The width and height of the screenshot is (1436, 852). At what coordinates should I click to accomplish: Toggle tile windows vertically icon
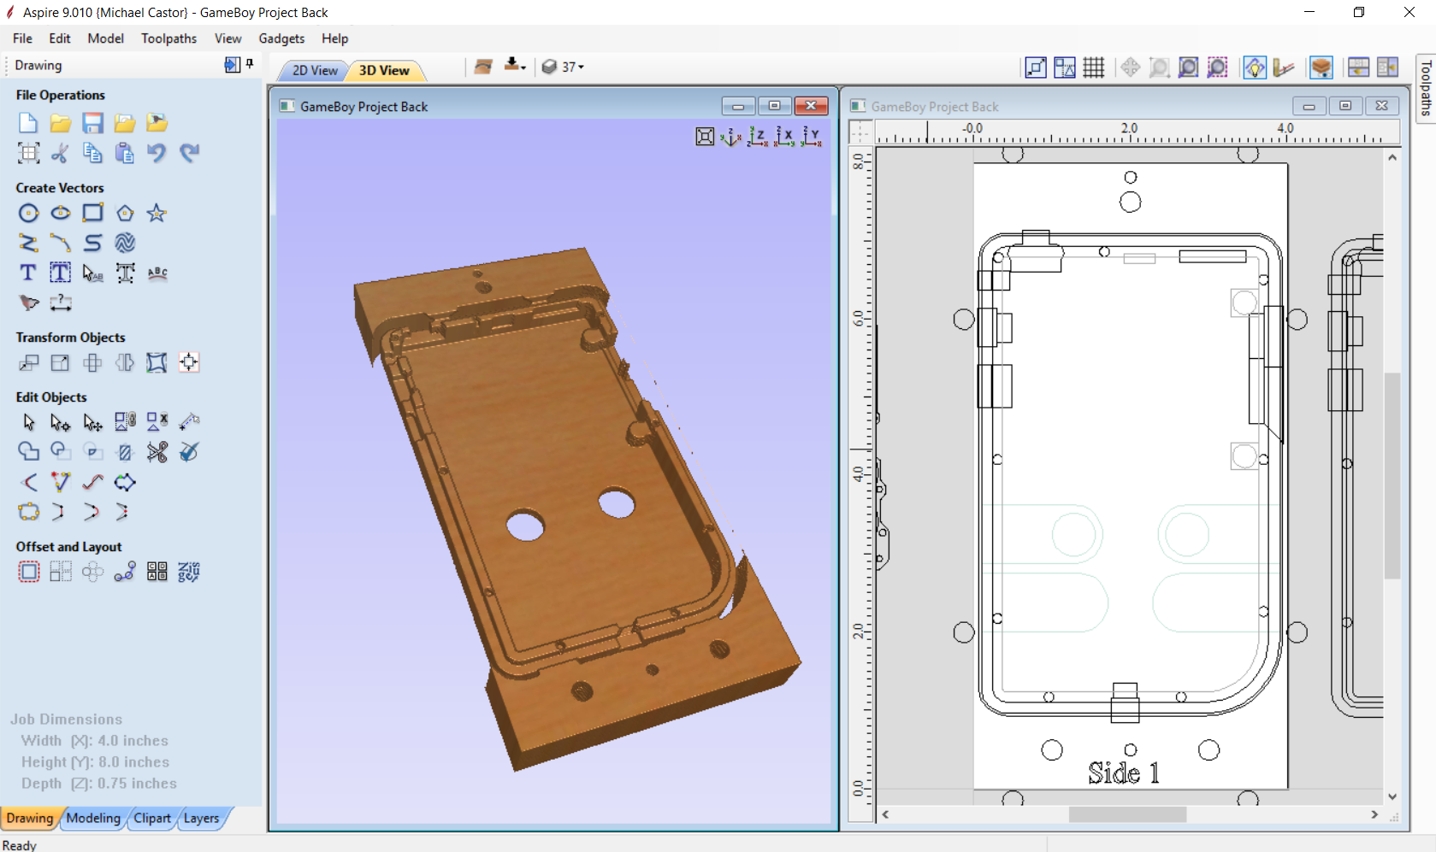pyautogui.click(x=1387, y=68)
